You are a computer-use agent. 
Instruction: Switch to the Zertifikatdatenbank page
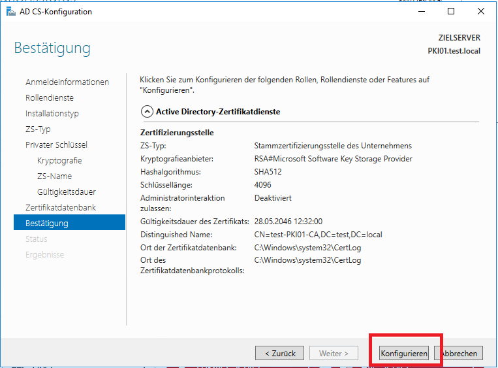61,208
